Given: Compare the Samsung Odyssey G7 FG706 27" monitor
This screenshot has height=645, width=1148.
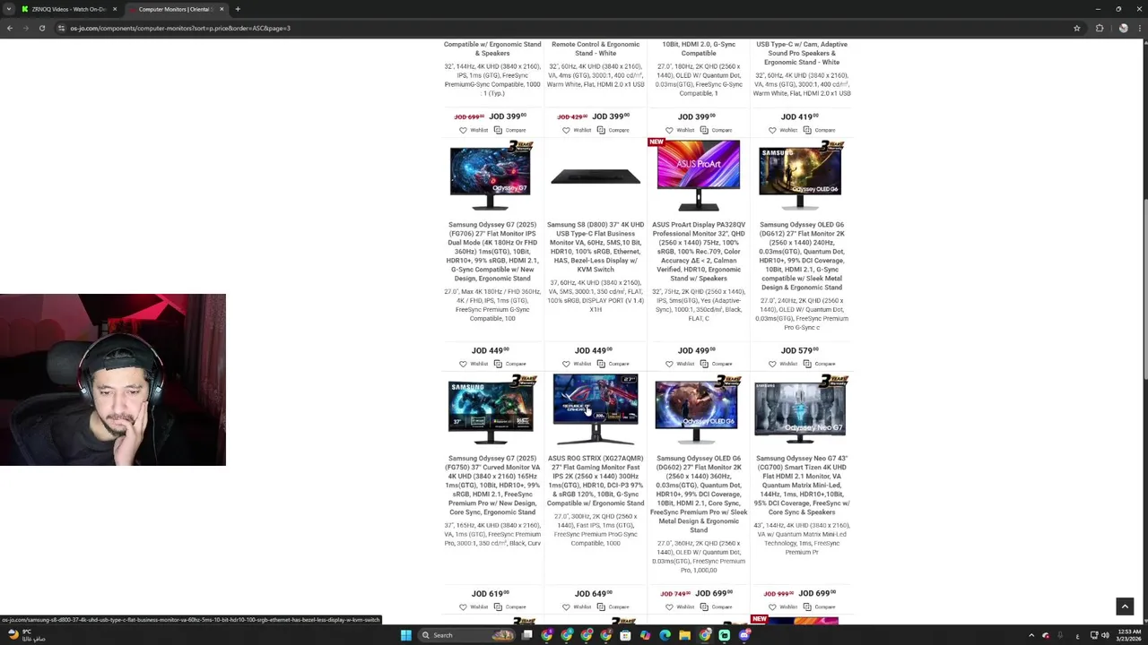Looking at the screenshot, I should point(509,364).
